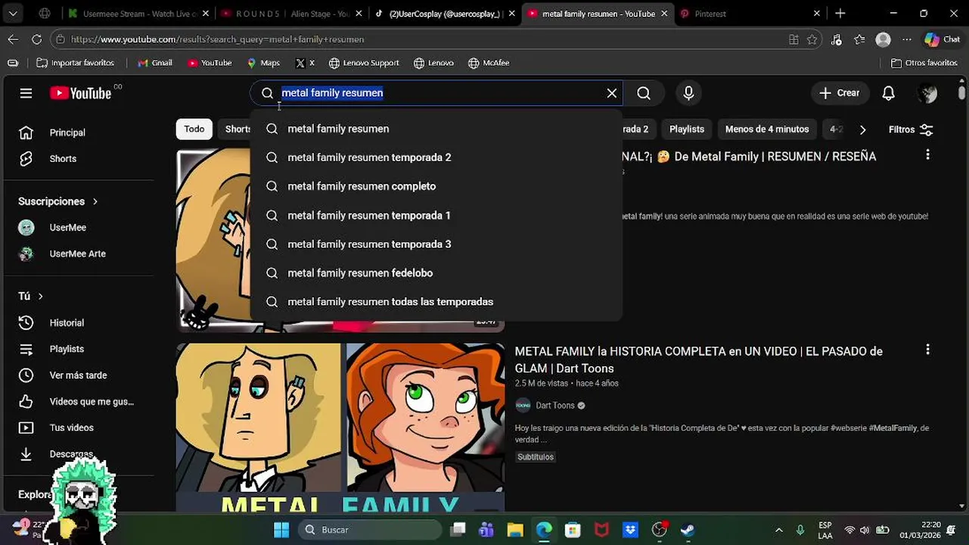Image resolution: width=969 pixels, height=545 pixels.
Task: Open options menu for the Dart Toons video
Action: (x=927, y=350)
